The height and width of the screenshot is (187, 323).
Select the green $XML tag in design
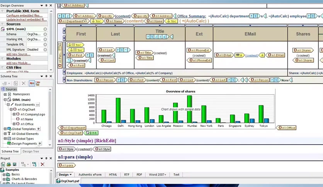point(92,133)
